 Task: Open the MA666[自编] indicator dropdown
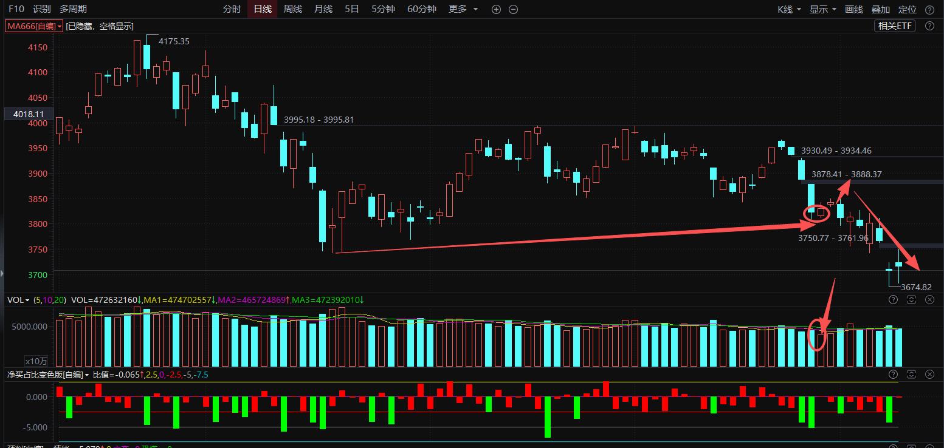click(x=34, y=26)
